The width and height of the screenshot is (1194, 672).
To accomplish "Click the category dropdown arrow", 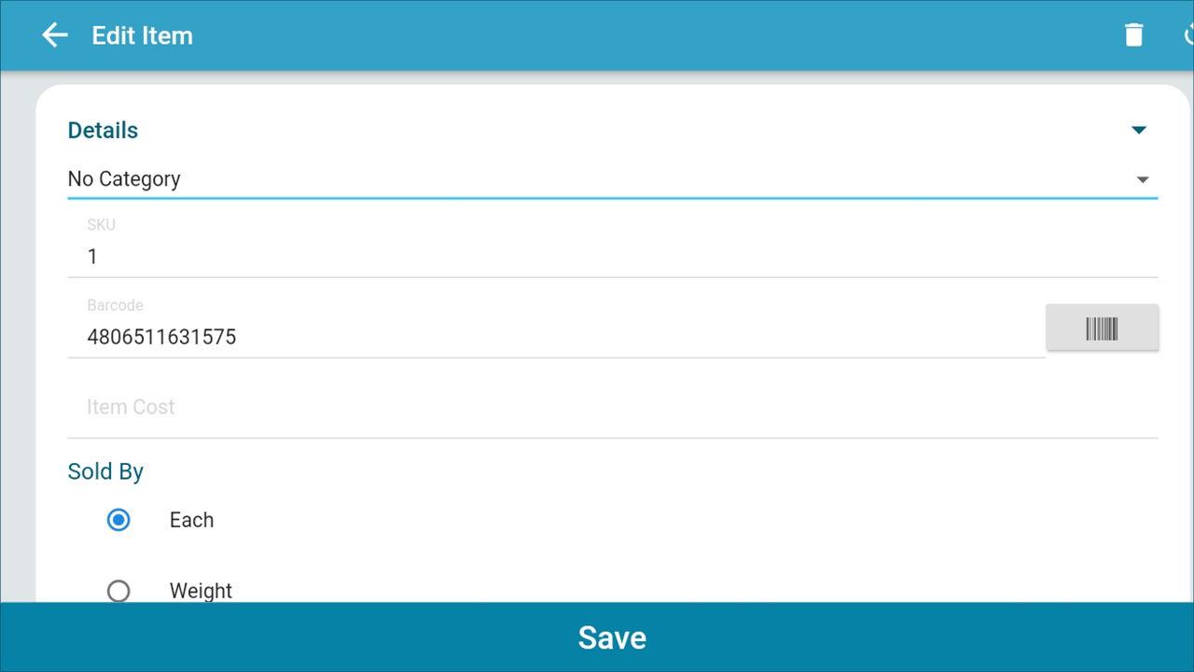I will pyautogui.click(x=1143, y=179).
